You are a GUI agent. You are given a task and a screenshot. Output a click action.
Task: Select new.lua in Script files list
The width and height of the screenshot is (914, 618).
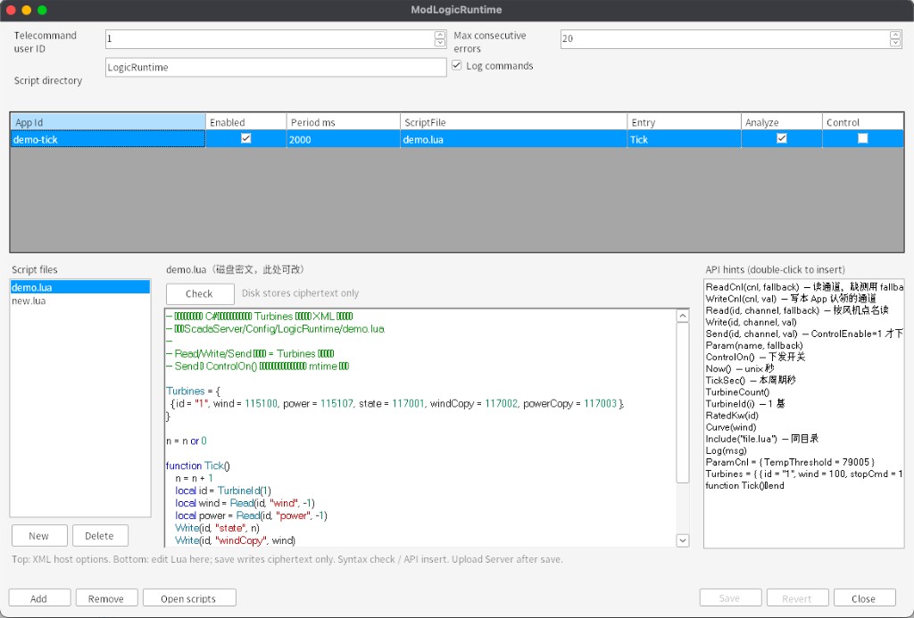(x=79, y=301)
